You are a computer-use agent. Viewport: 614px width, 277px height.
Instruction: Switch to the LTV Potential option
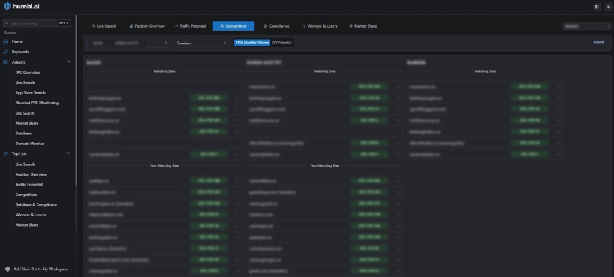[x=282, y=43]
